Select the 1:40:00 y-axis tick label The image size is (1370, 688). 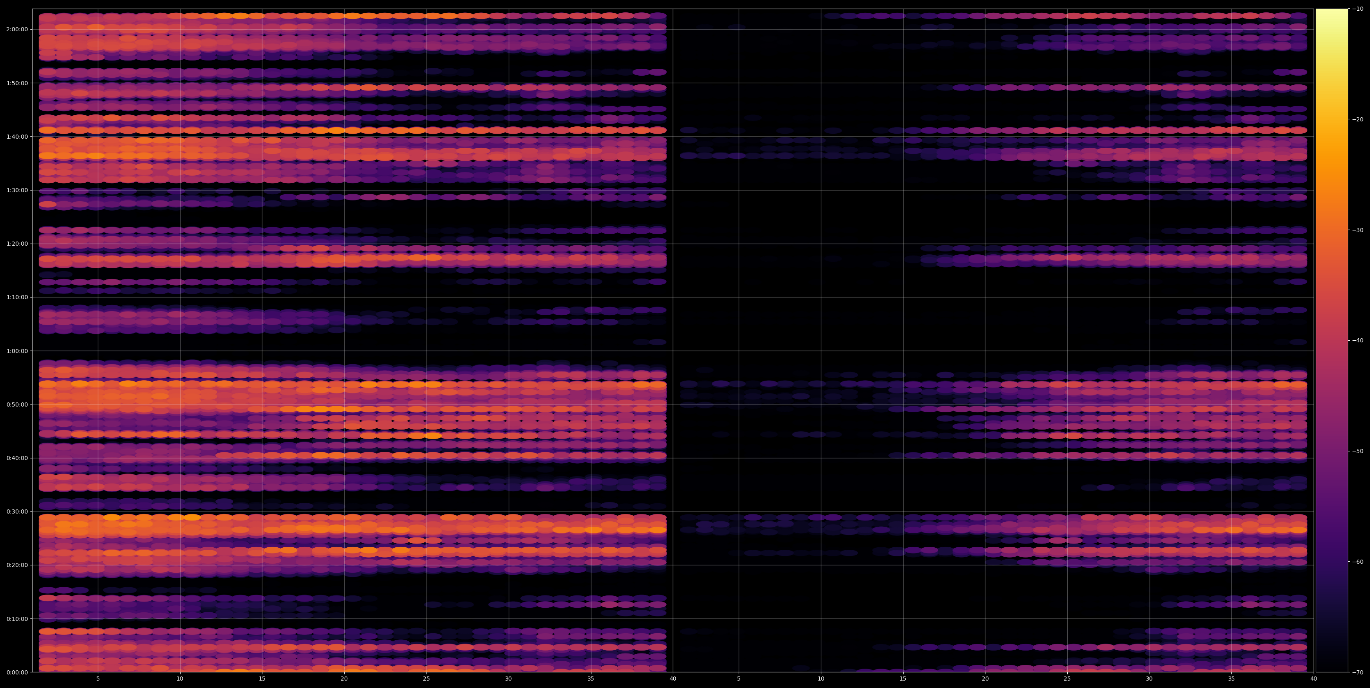[18, 137]
